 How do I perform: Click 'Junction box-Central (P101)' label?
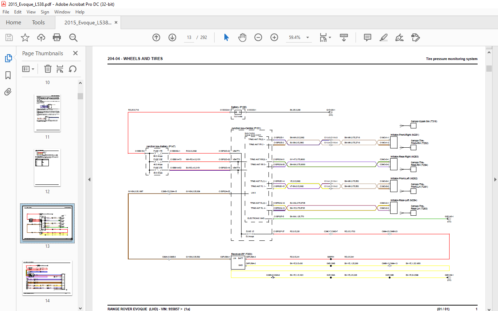click(246, 128)
